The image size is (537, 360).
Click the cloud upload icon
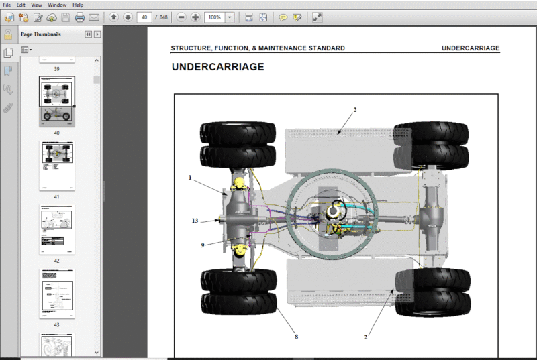click(x=52, y=17)
